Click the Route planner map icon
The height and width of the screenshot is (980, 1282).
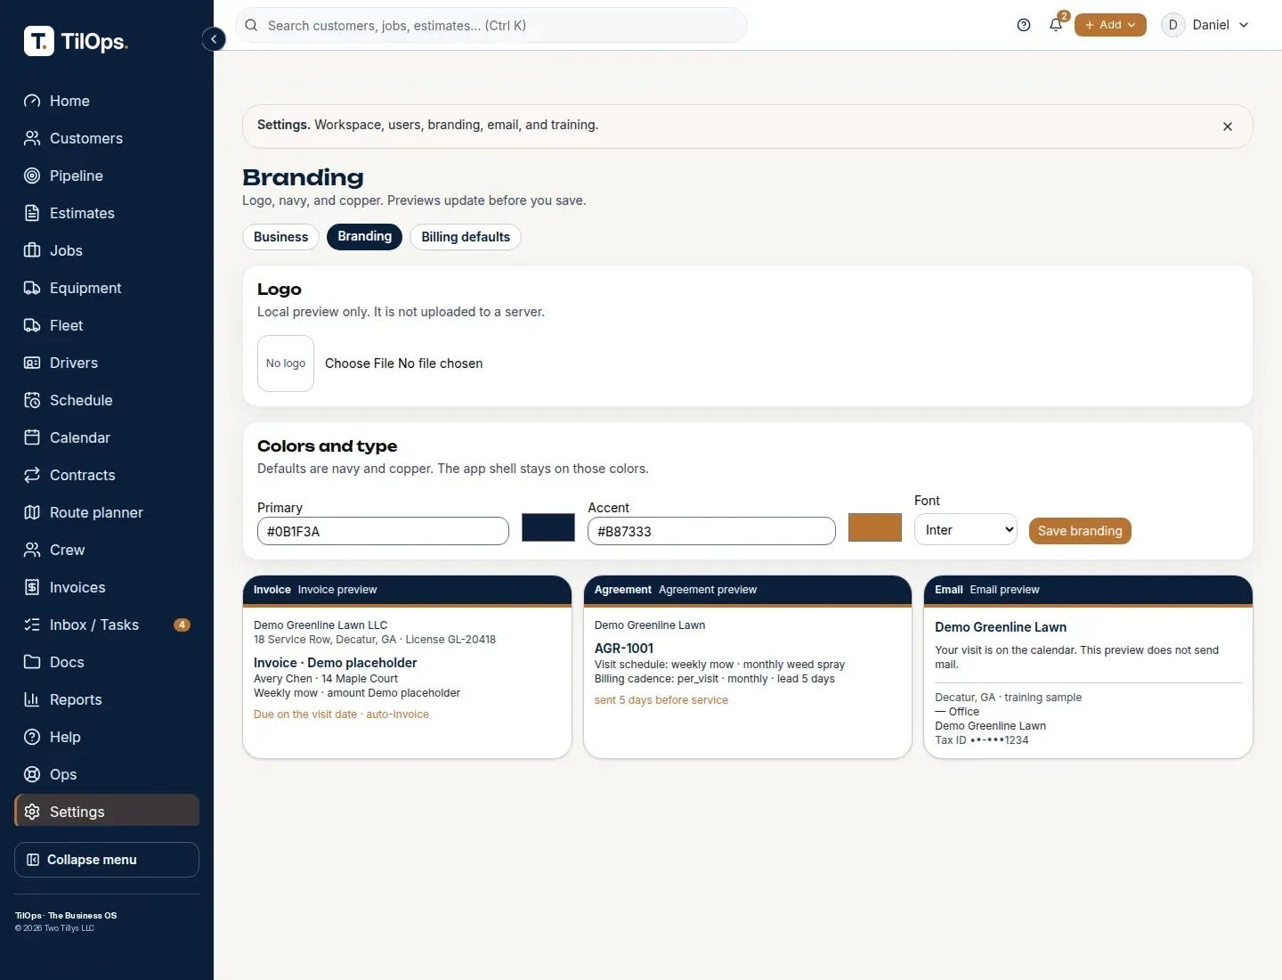point(32,512)
